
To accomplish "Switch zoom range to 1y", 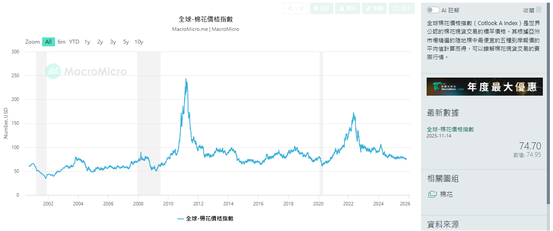I will pyautogui.click(x=87, y=42).
